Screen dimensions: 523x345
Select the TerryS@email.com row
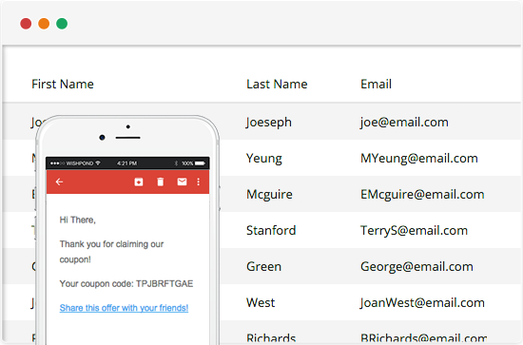(x=261, y=230)
